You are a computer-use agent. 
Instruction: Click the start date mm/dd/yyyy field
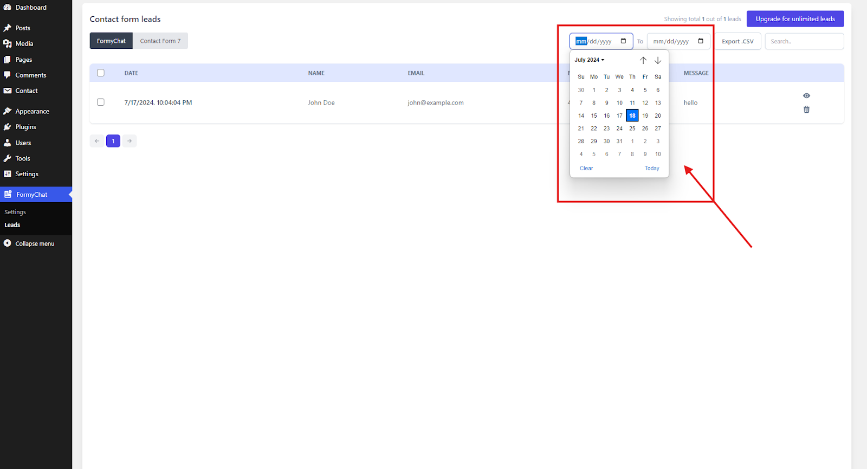click(x=601, y=42)
